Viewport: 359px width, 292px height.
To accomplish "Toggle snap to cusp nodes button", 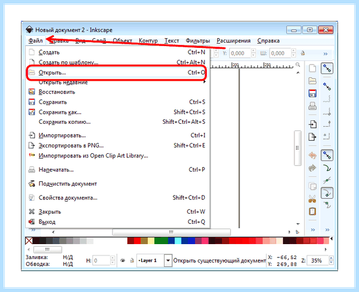I will [327, 193].
